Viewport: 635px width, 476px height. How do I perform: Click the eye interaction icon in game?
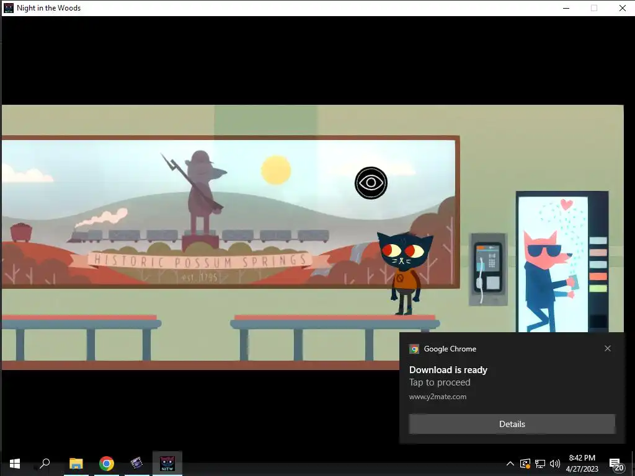tap(371, 183)
